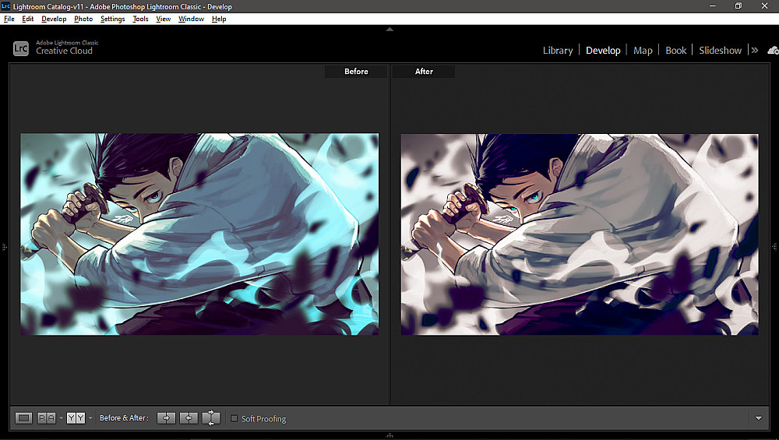Close the Lightroom window
779x440 pixels.
pos(765,6)
